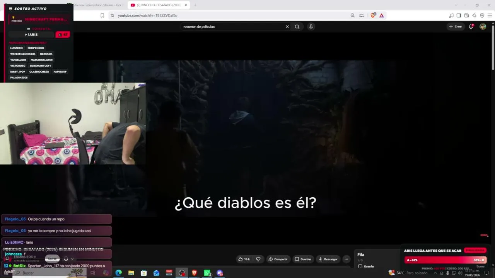This screenshot has height=278, width=495.
Task: Click the MARIANOSLAYER participant tag
Action: coord(42,60)
